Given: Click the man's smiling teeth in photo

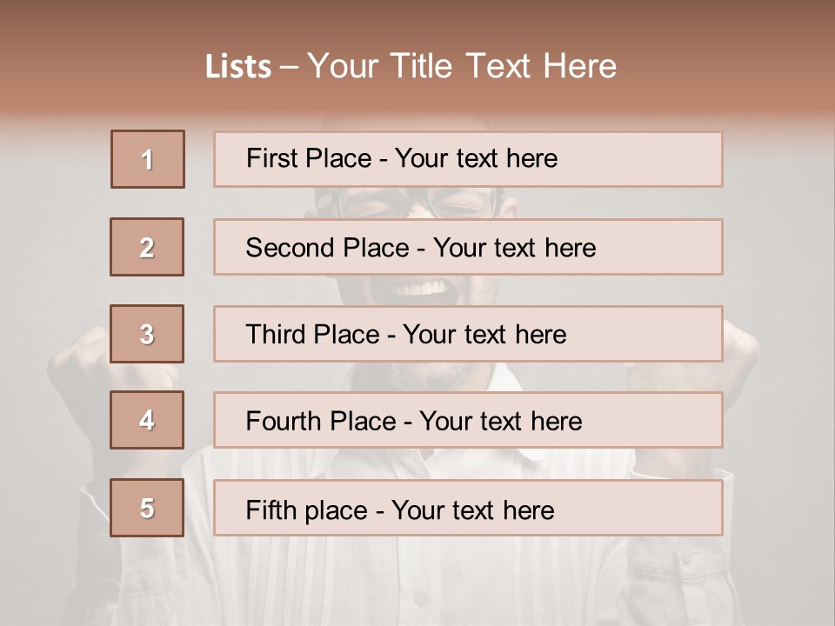Looking at the screenshot, I should pos(418,289).
